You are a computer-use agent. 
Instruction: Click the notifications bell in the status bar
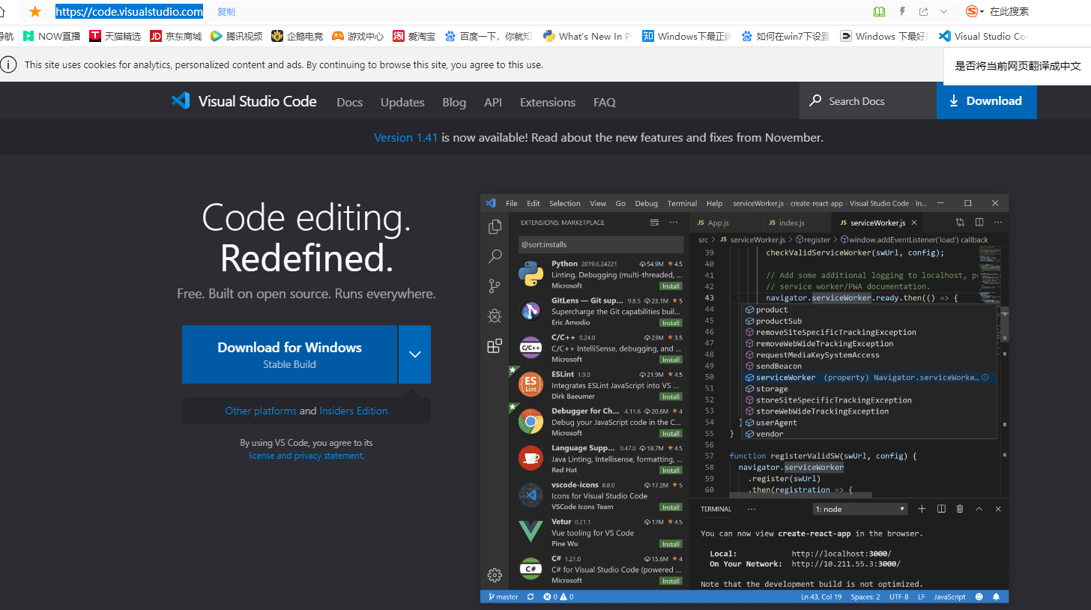pyautogui.click(x=997, y=597)
